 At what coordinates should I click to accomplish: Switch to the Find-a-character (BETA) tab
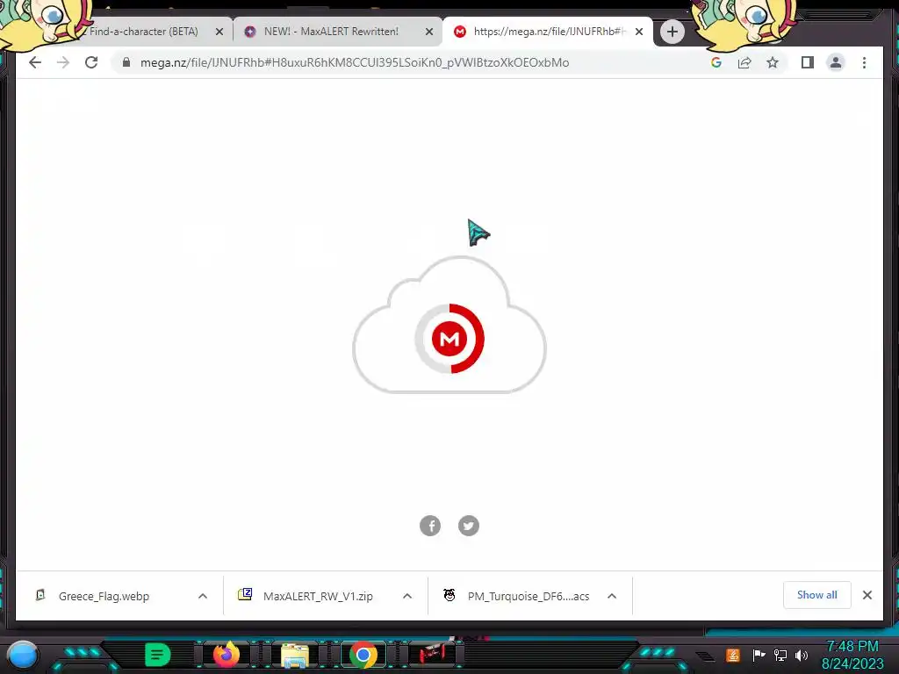[143, 32]
